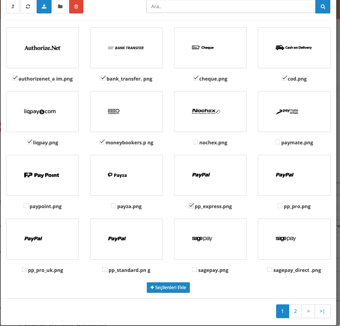
Task: Select PayPal thumbnail above pp_pro.png
Action: click(x=294, y=175)
